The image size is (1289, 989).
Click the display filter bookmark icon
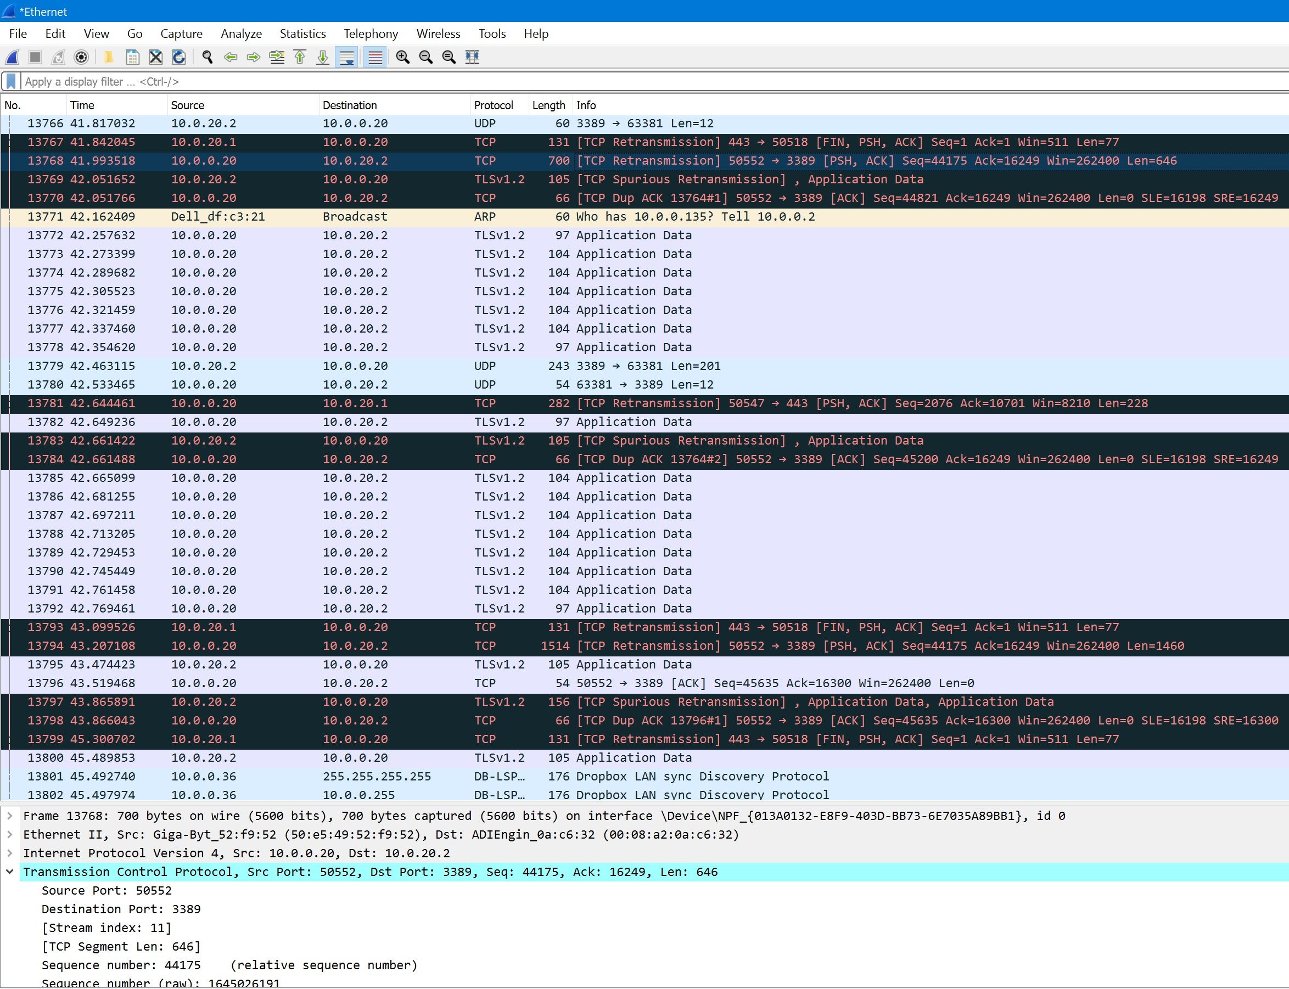[10, 81]
